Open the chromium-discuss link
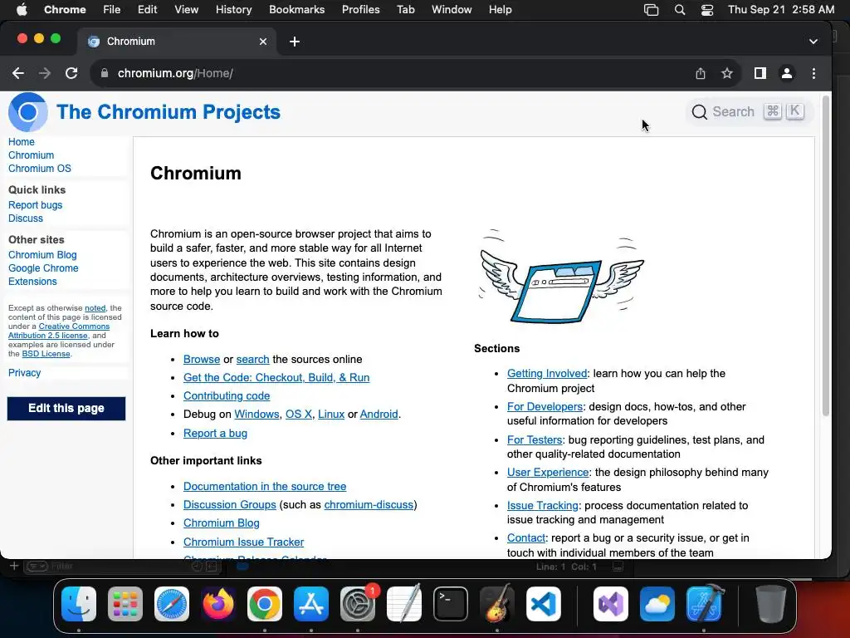The width and height of the screenshot is (850, 638). [369, 505]
